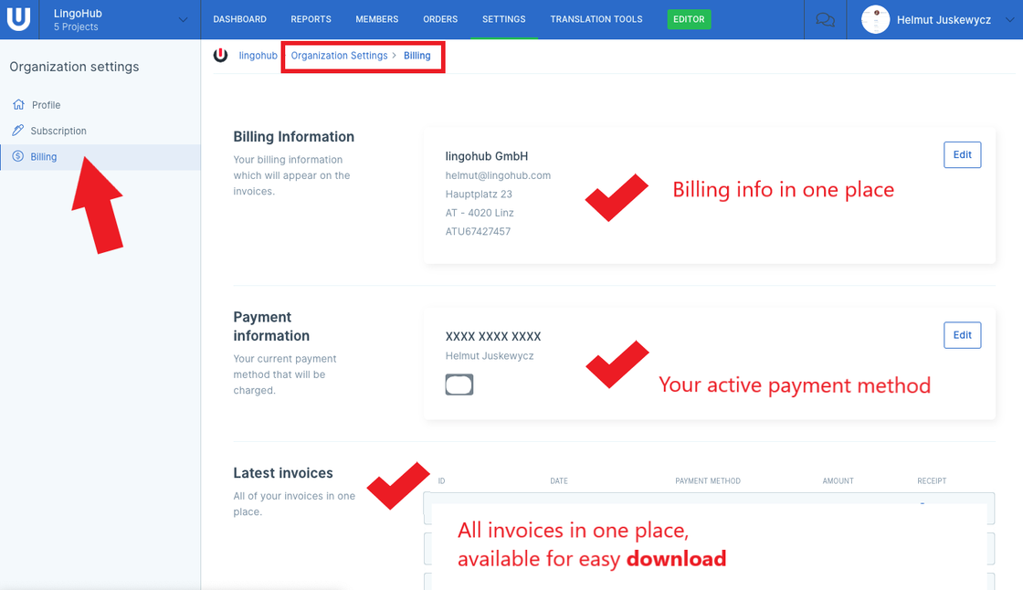The image size is (1023, 590).
Task: Follow the lingohub breadcrumb link
Action: [x=258, y=56]
